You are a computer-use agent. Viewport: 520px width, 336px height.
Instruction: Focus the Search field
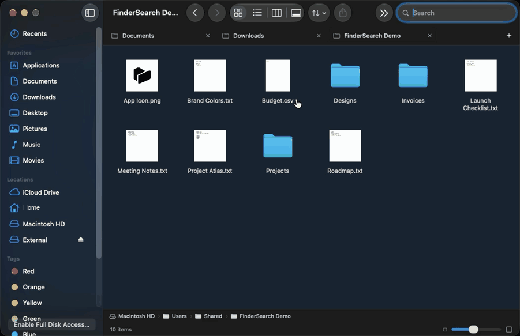tap(457, 13)
